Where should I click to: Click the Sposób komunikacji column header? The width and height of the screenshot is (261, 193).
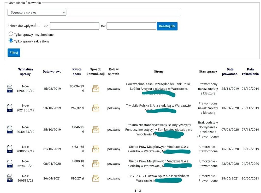coord(96,72)
